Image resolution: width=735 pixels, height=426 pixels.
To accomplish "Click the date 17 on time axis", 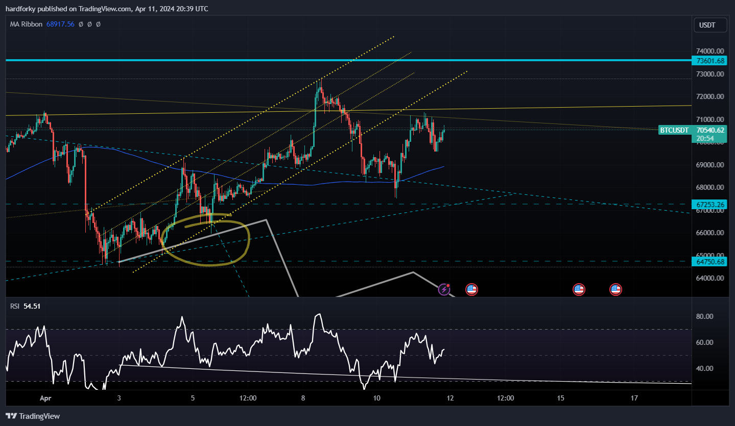I will [635, 397].
